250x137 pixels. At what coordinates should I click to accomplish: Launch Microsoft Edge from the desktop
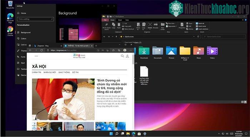tap(10, 18)
